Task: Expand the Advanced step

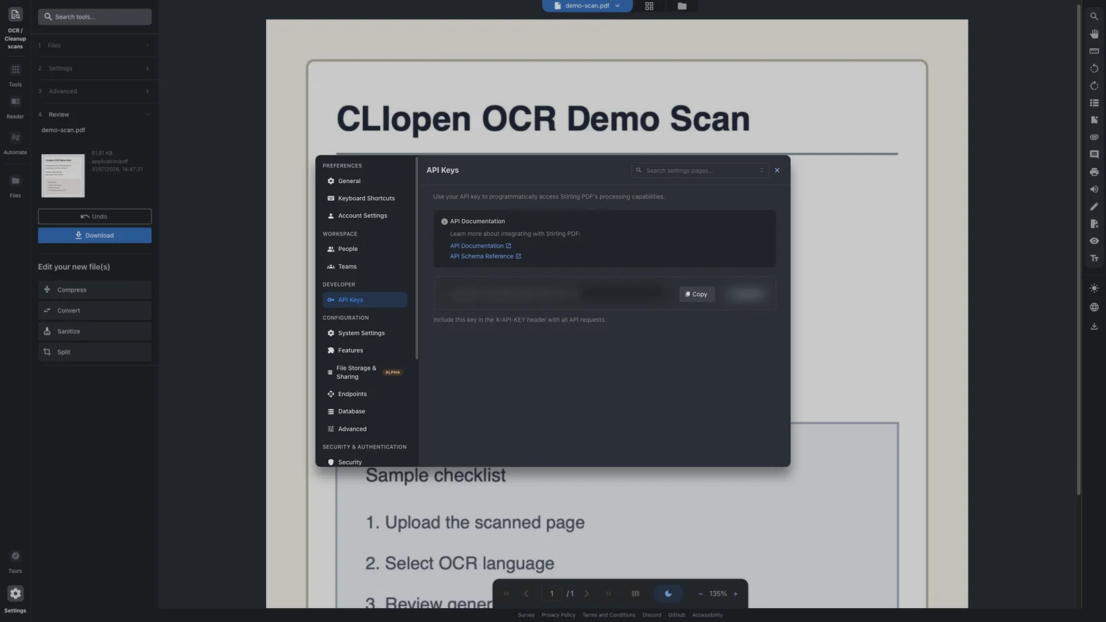Action: pos(95,91)
